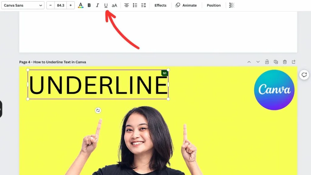Open the text color picker
This screenshot has width=311, height=175.
point(80,5)
